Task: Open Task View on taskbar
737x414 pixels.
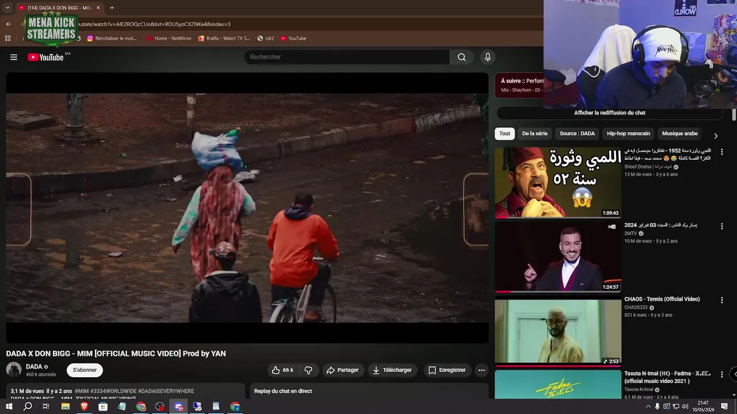Action: (x=46, y=407)
